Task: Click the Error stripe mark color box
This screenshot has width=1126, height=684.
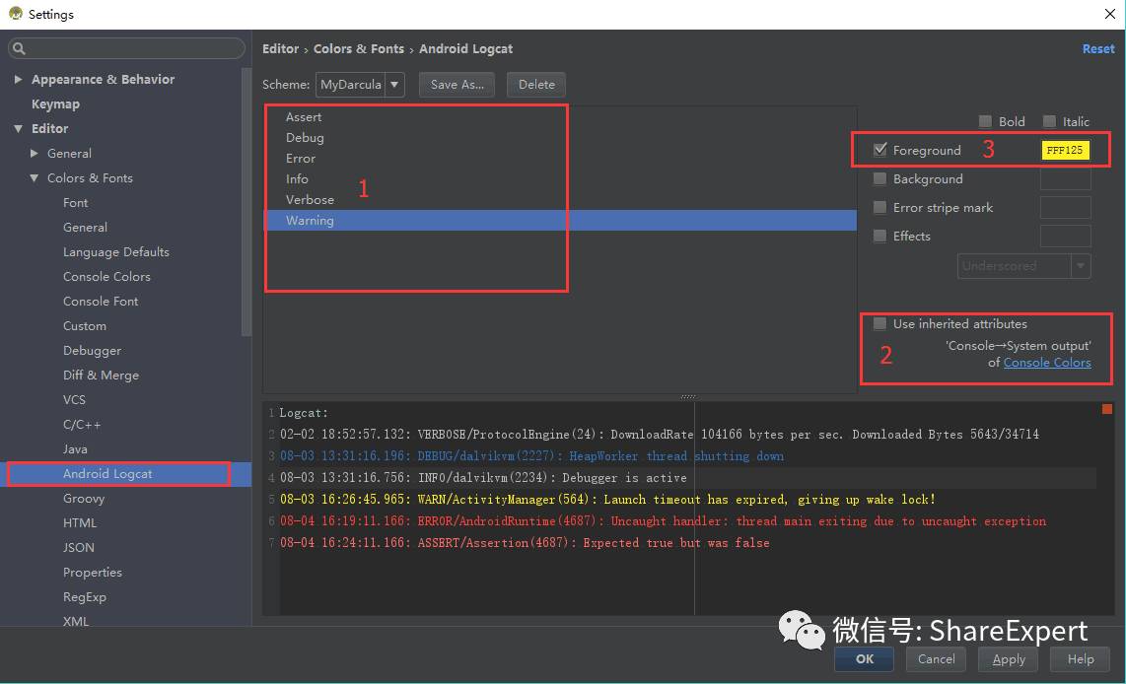Action: pos(1066,207)
